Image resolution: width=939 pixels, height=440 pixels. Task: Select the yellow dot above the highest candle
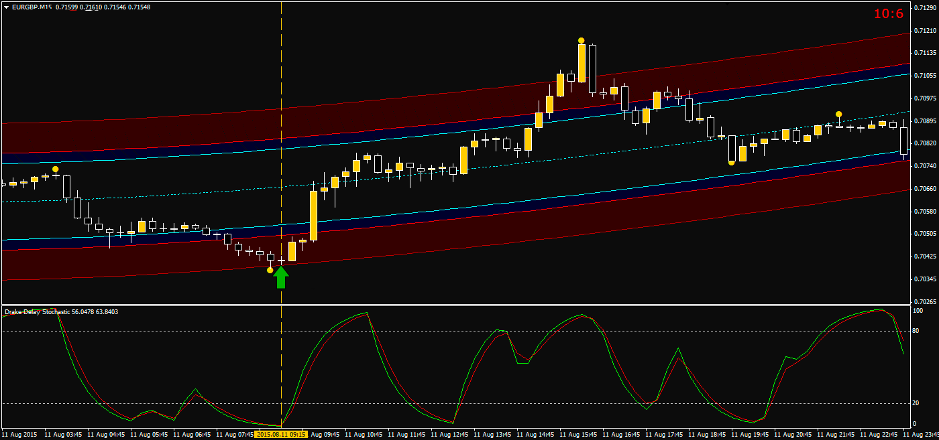point(581,40)
